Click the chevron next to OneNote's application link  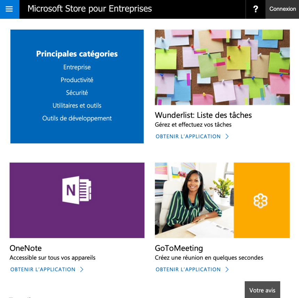click(81, 269)
